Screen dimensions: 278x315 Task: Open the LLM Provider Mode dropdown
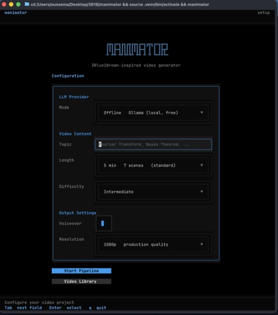pos(153,113)
